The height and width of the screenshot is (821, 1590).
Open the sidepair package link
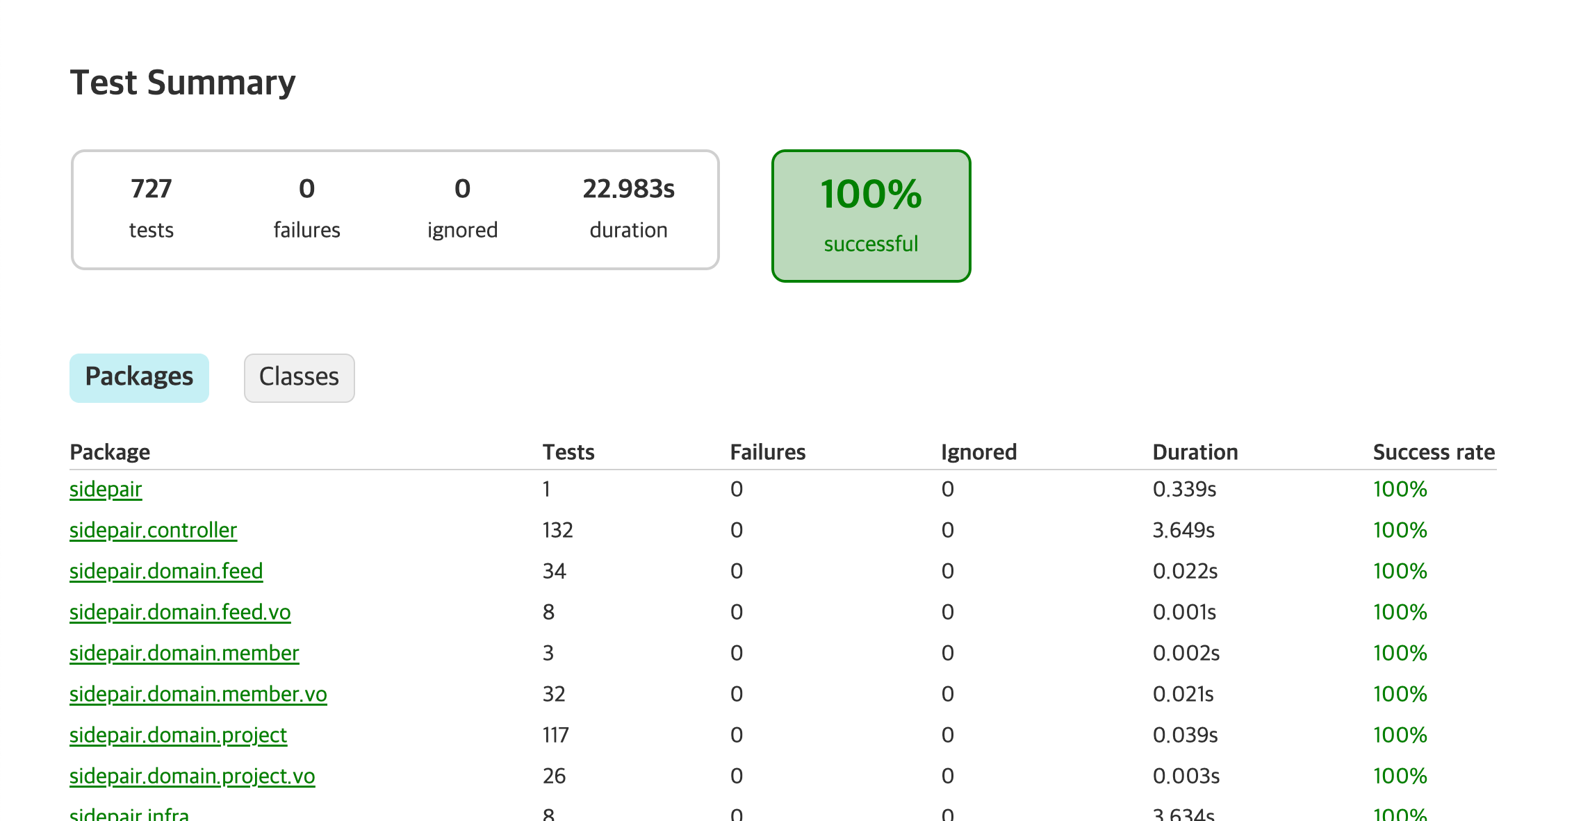106,489
